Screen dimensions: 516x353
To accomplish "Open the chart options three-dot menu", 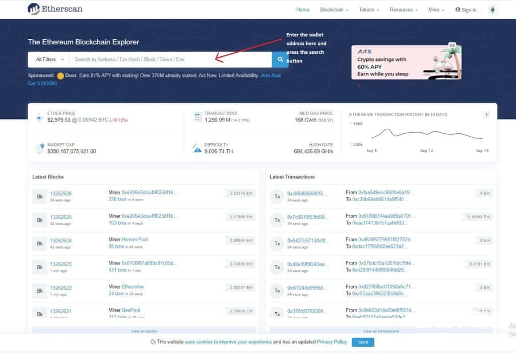I will click(x=486, y=115).
